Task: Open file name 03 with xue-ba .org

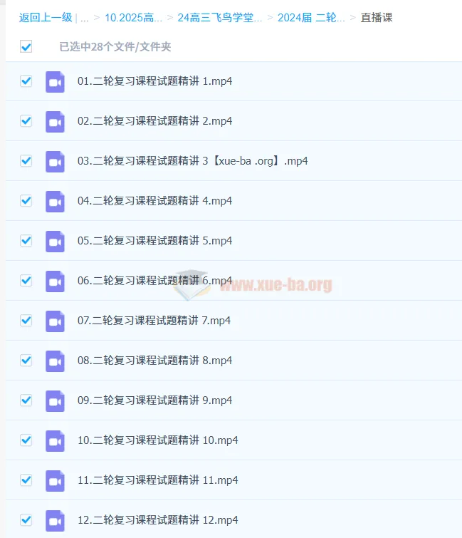Action: (x=193, y=161)
